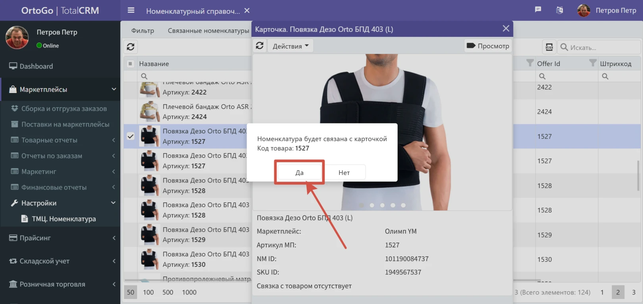Click refresh icon inside the card dialog
643x304 pixels.
260,46
